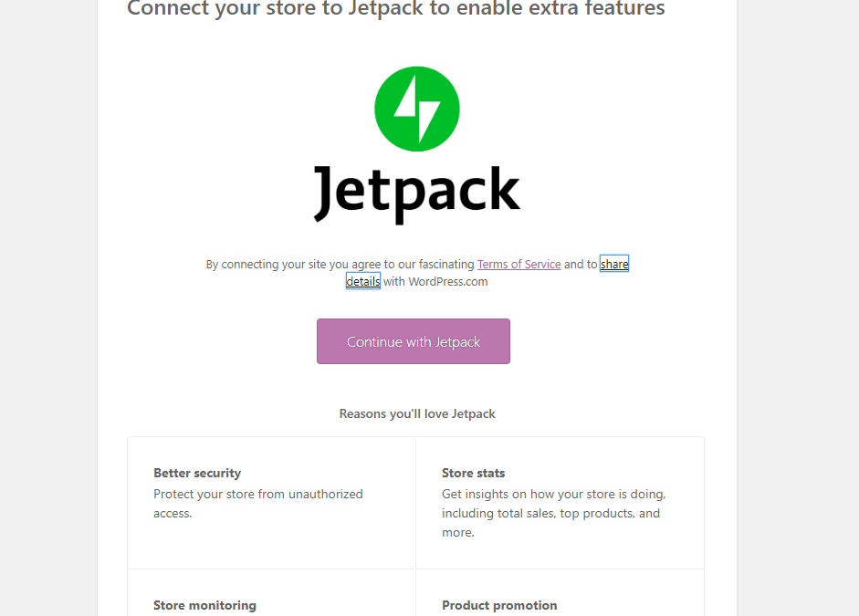Click the 'By connecting your site you agree' text
Screen dimensions: 859x616
point(293,264)
